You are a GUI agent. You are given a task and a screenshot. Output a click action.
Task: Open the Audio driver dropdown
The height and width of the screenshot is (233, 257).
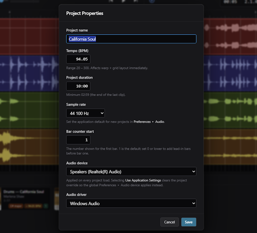tap(131, 203)
